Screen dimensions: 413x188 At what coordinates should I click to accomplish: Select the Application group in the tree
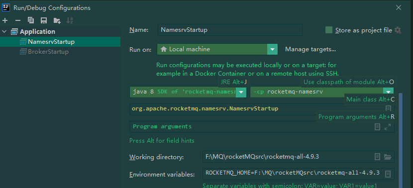(60, 32)
